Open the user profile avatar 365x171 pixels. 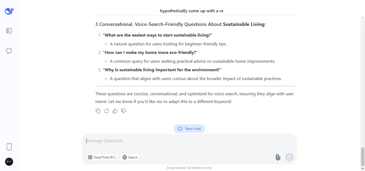(x=9, y=162)
